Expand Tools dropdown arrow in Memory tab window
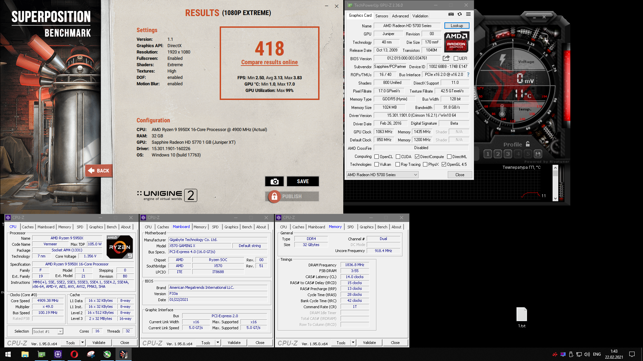Image resolution: width=643 pixels, height=361 pixels. click(x=353, y=343)
